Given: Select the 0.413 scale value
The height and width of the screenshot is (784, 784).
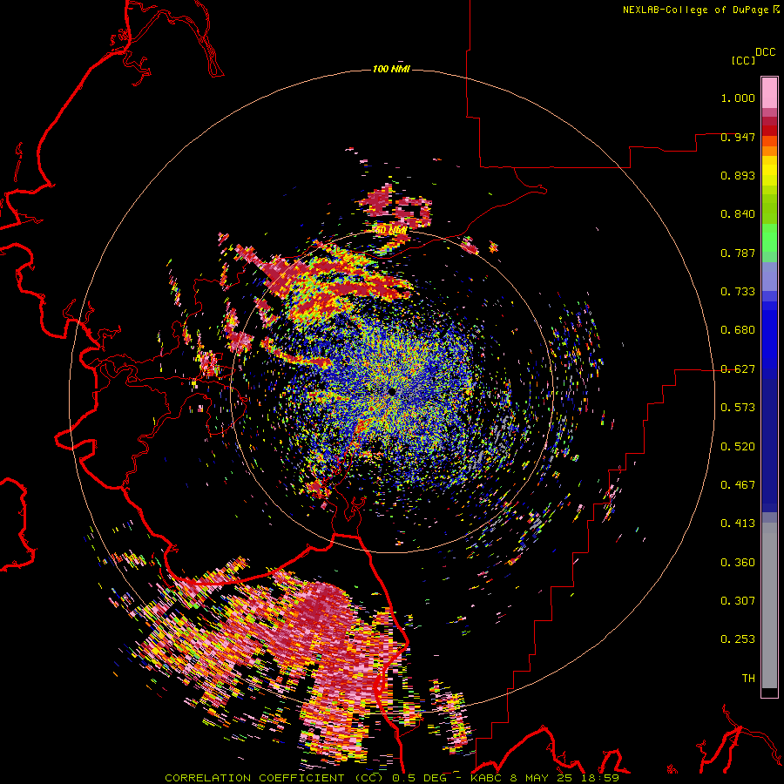Looking at the screenshot, I should (738, 524).
